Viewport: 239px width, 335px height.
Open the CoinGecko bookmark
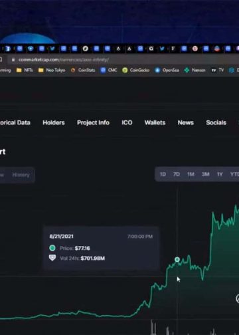[x=136, y=70]
